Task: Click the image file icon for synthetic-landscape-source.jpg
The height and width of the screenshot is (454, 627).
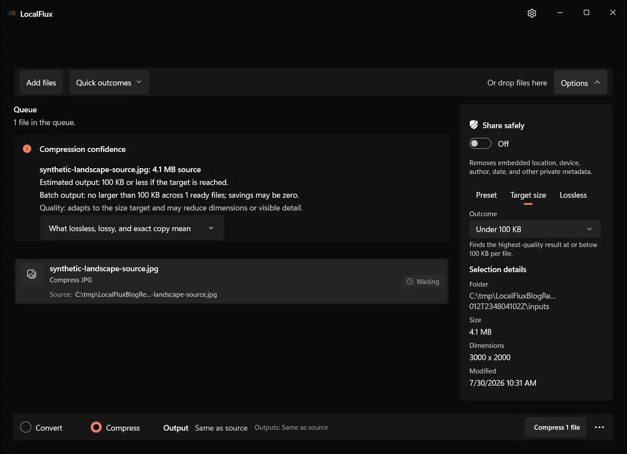Action: 31,274
